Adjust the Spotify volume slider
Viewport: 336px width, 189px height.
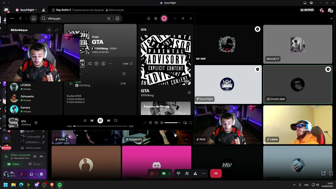tap(172, 123)
